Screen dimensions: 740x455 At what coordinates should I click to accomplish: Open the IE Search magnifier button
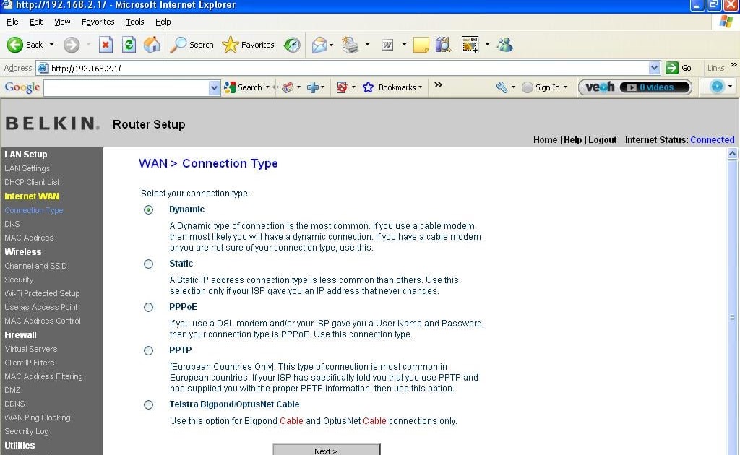point(192,45)
